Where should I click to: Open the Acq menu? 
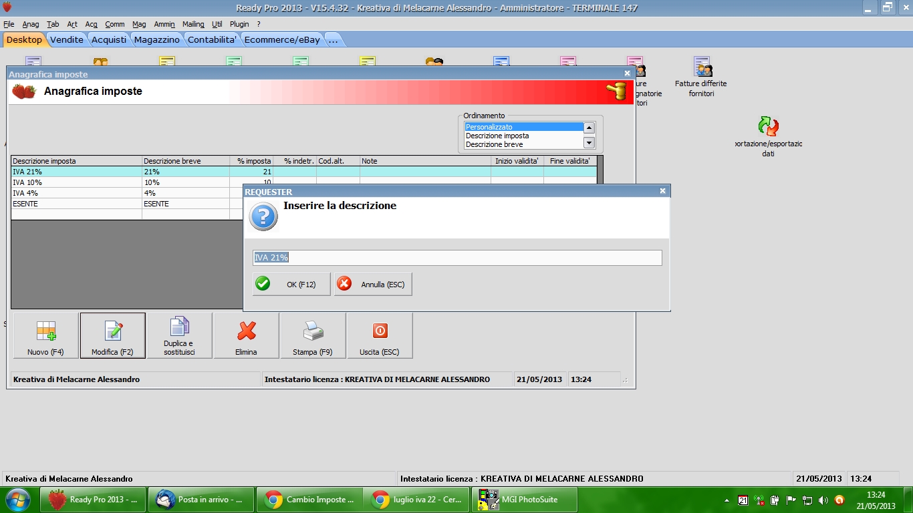[91, 24]
